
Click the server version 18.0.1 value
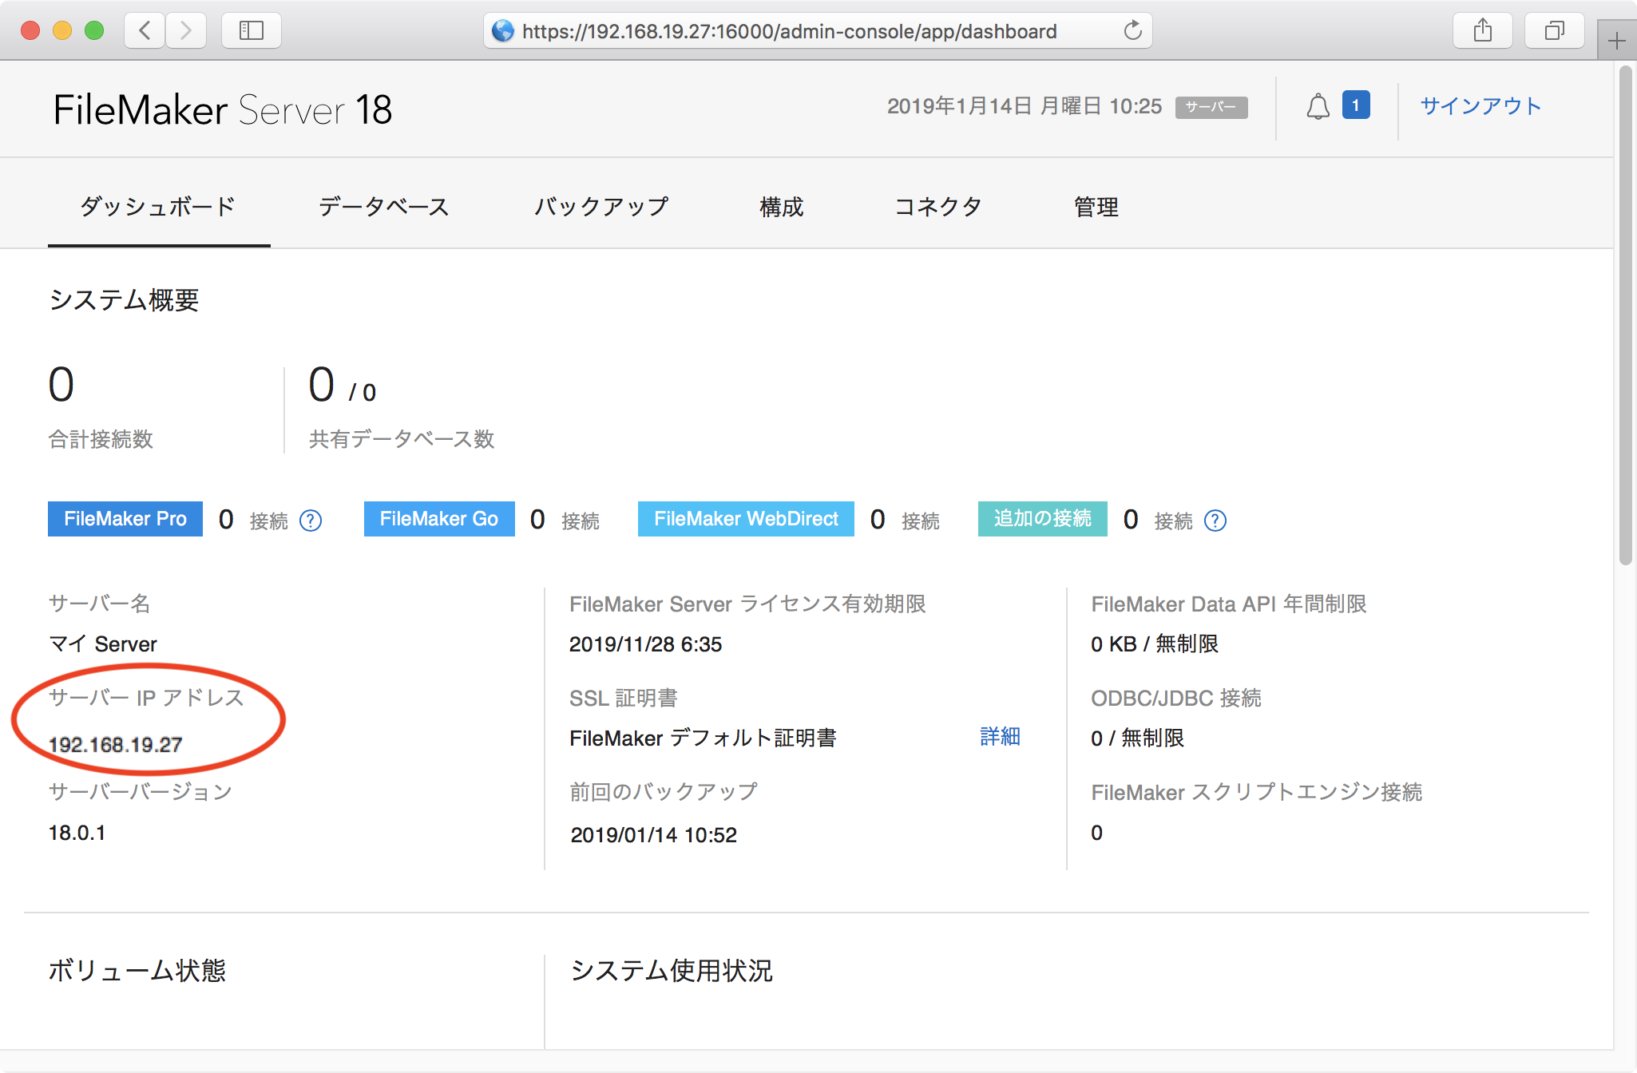[x=77, y=833]
